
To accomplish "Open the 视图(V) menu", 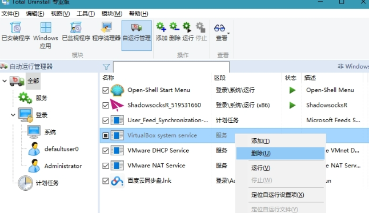I will click(x=60, y=14).
